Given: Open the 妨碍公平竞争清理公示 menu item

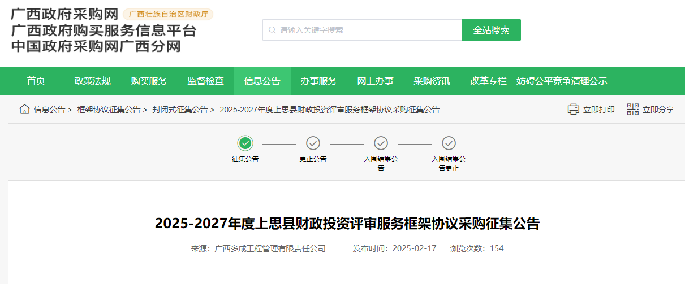Looking at the screenshot, I should pyautogui.click(x=562, y=81).
